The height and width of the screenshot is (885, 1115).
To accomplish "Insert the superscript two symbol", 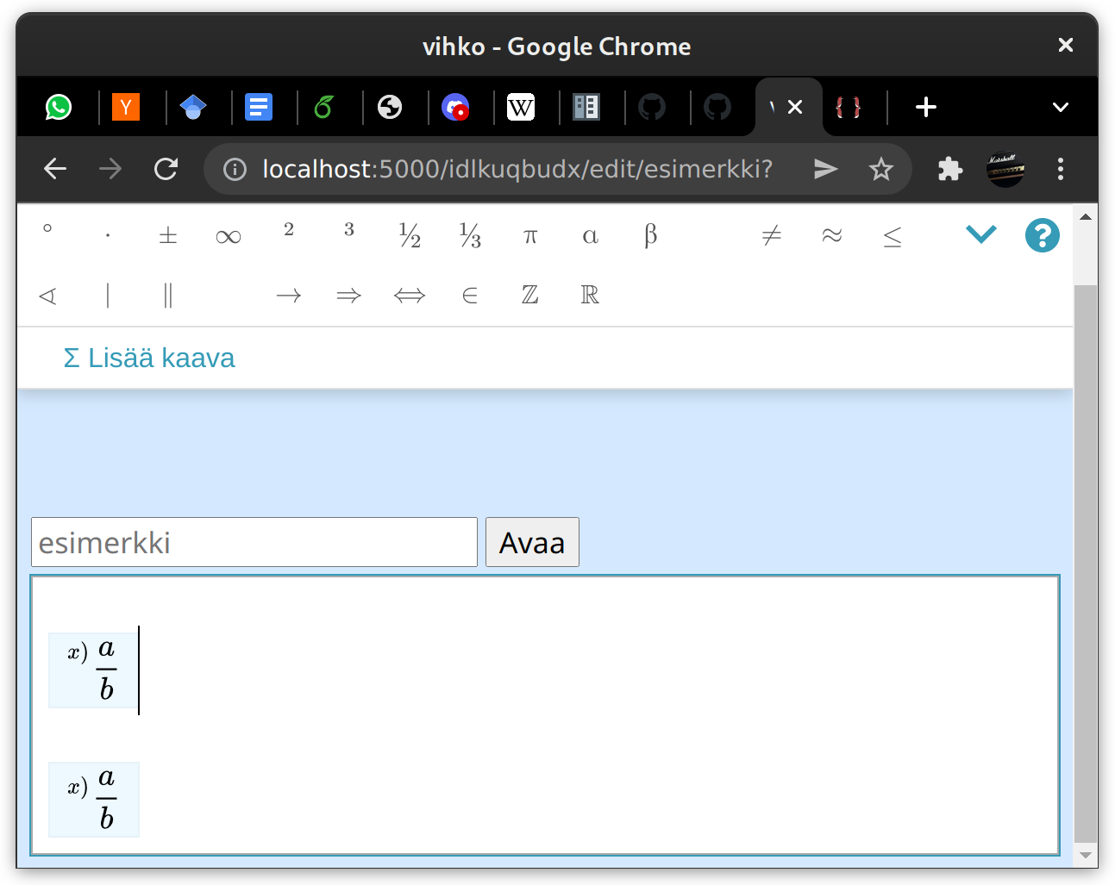I will [288, 231].
